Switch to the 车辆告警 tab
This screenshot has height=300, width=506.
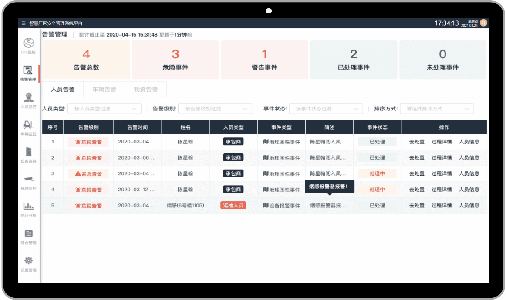pyautogui.click(x=104, y=90)
